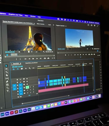The height and width of the screenshot is (126, 109).
Task: Unmute the green A1 mute button
Action: tap(27, 87)
